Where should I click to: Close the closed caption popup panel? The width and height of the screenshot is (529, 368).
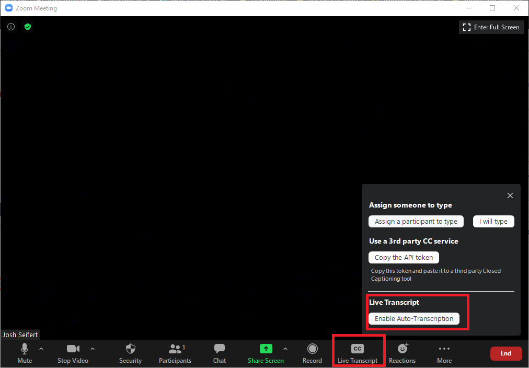[x=510, y=195]
